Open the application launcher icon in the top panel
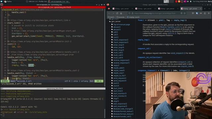Viewport: 212px width, 119px height. point(1,1)
